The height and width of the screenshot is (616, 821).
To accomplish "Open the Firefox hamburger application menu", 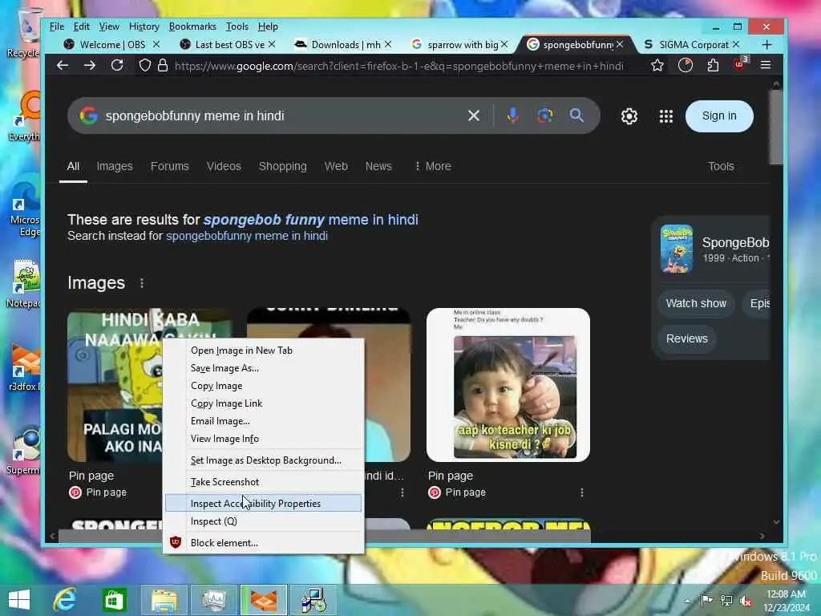I will click(x=766, y=65).
